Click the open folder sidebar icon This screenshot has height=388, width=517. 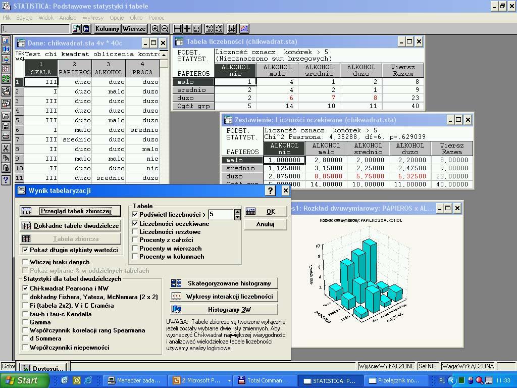[x=6, y=117]
